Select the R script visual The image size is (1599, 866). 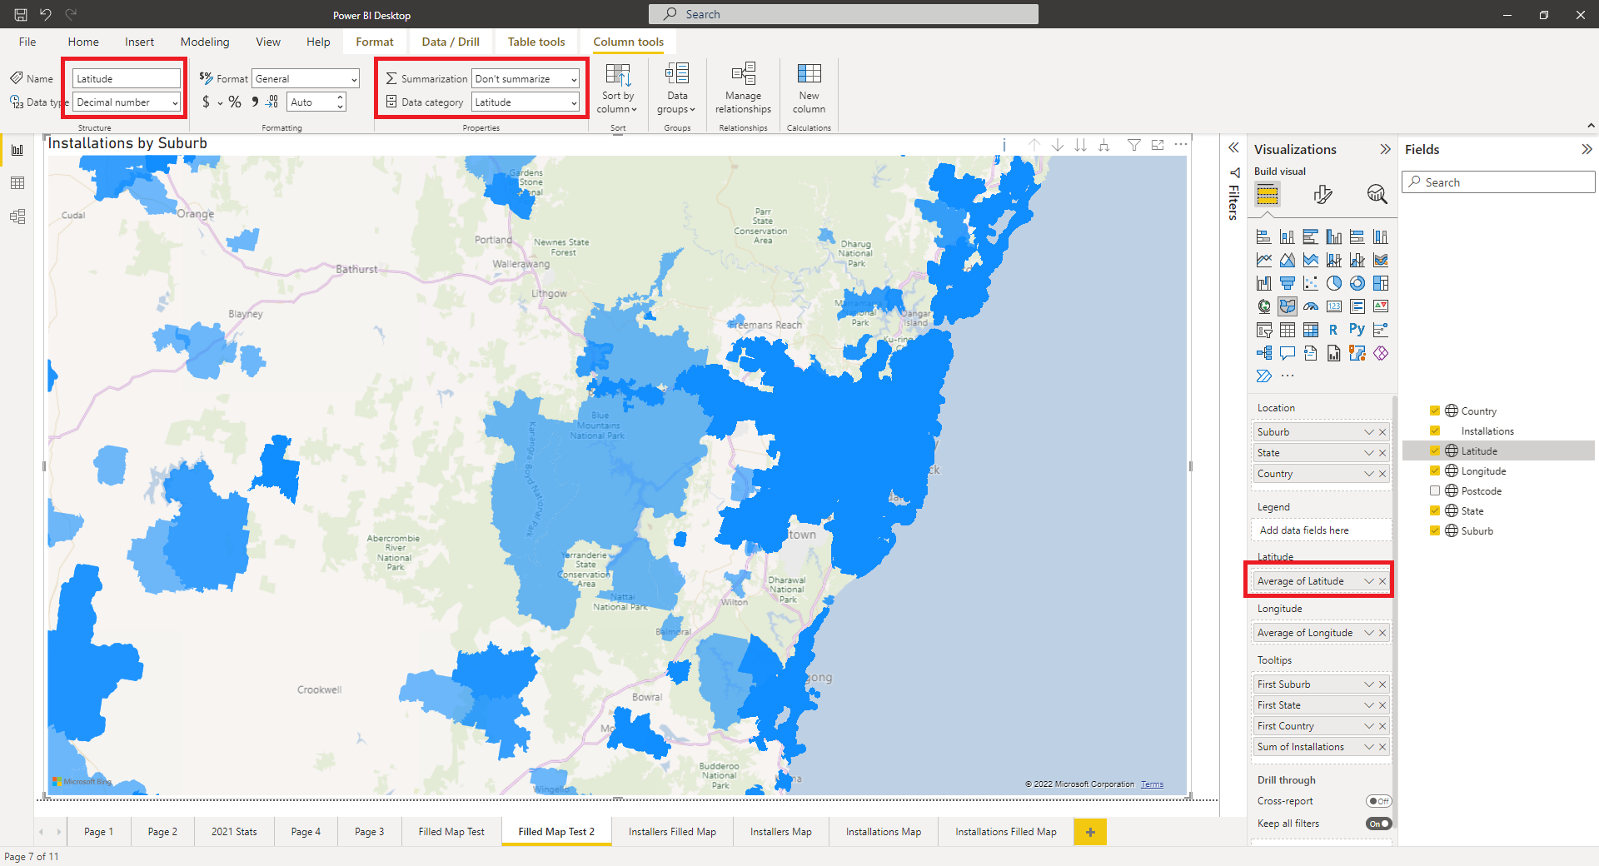(1334, 330)
